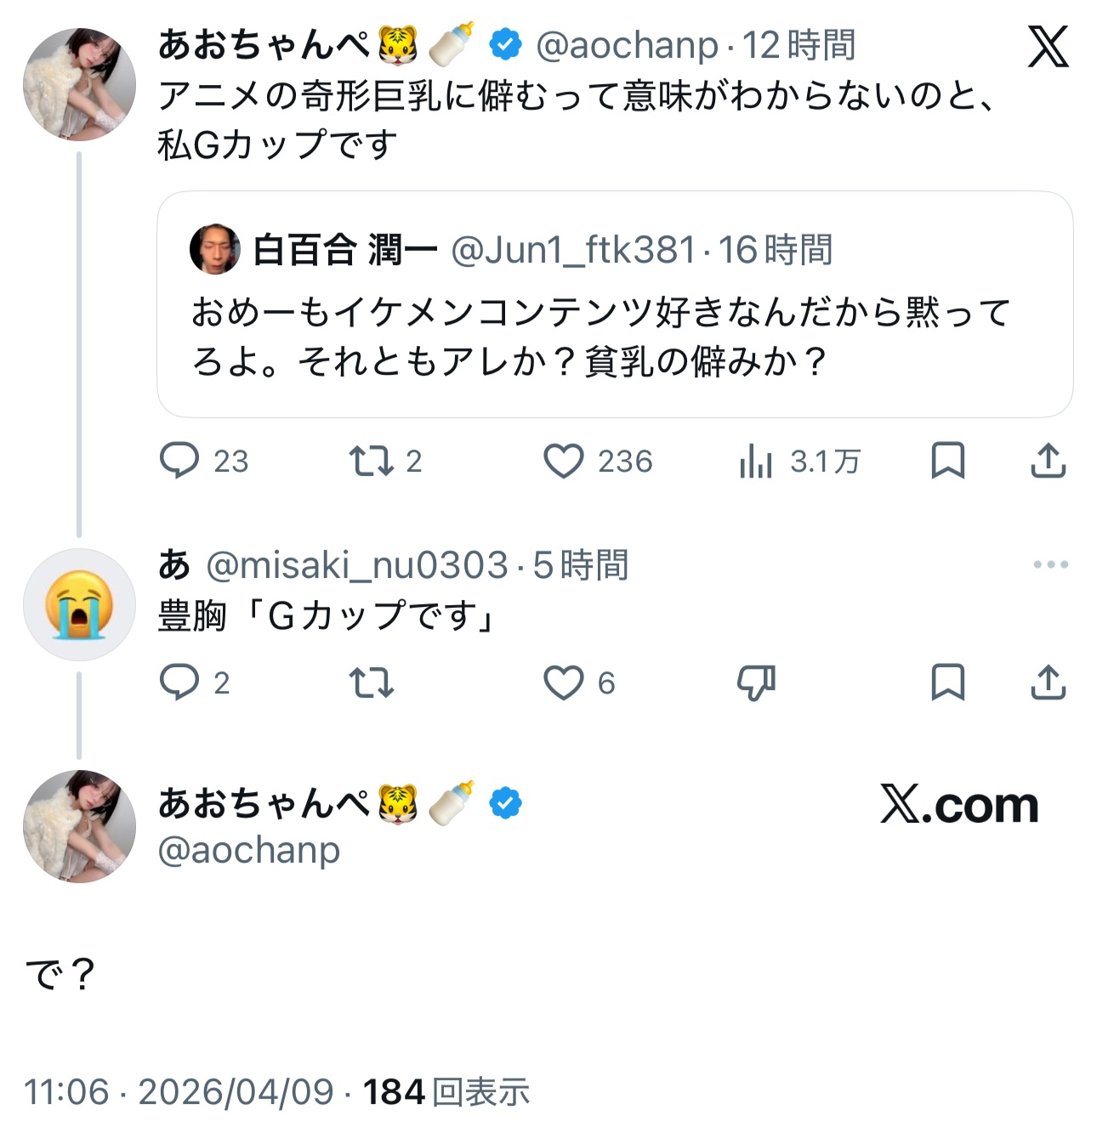Open replies on the first tweet
This screenshot has height=1121, width=1097.
click(x=179, y=461)
